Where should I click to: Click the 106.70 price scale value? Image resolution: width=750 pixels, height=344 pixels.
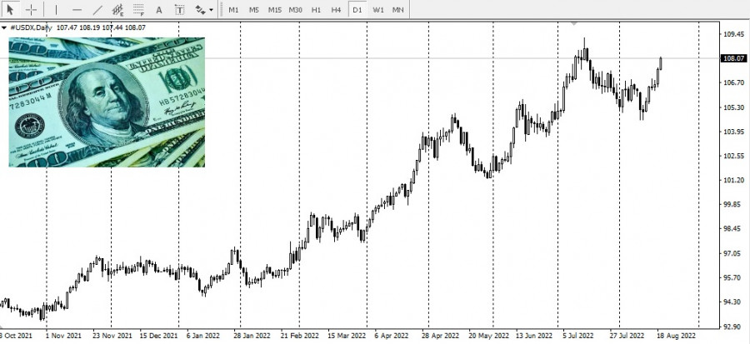[x=733, y=82]
